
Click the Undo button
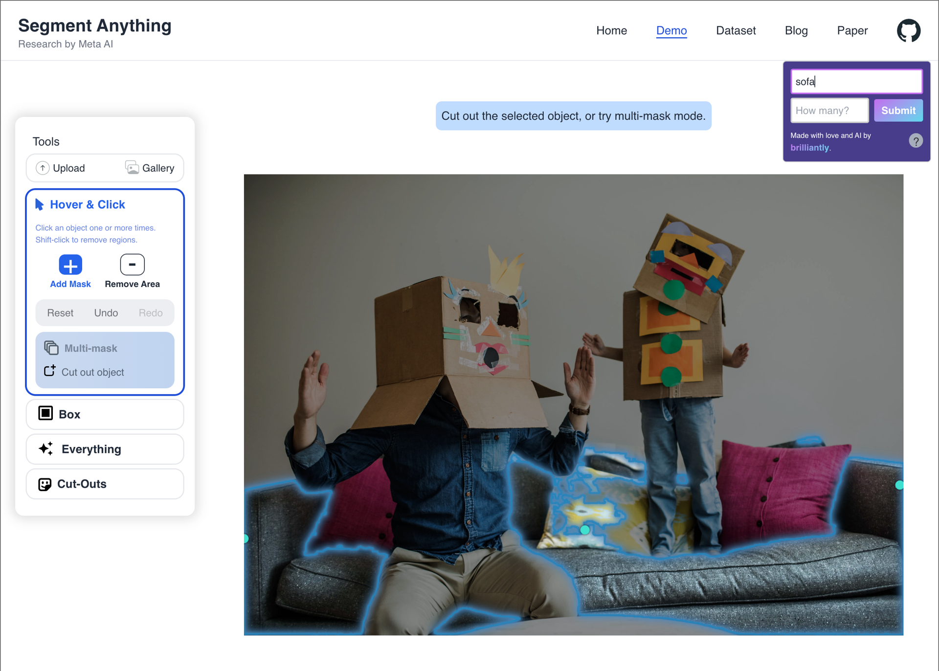pyautogui.click(x=106, y=313)
